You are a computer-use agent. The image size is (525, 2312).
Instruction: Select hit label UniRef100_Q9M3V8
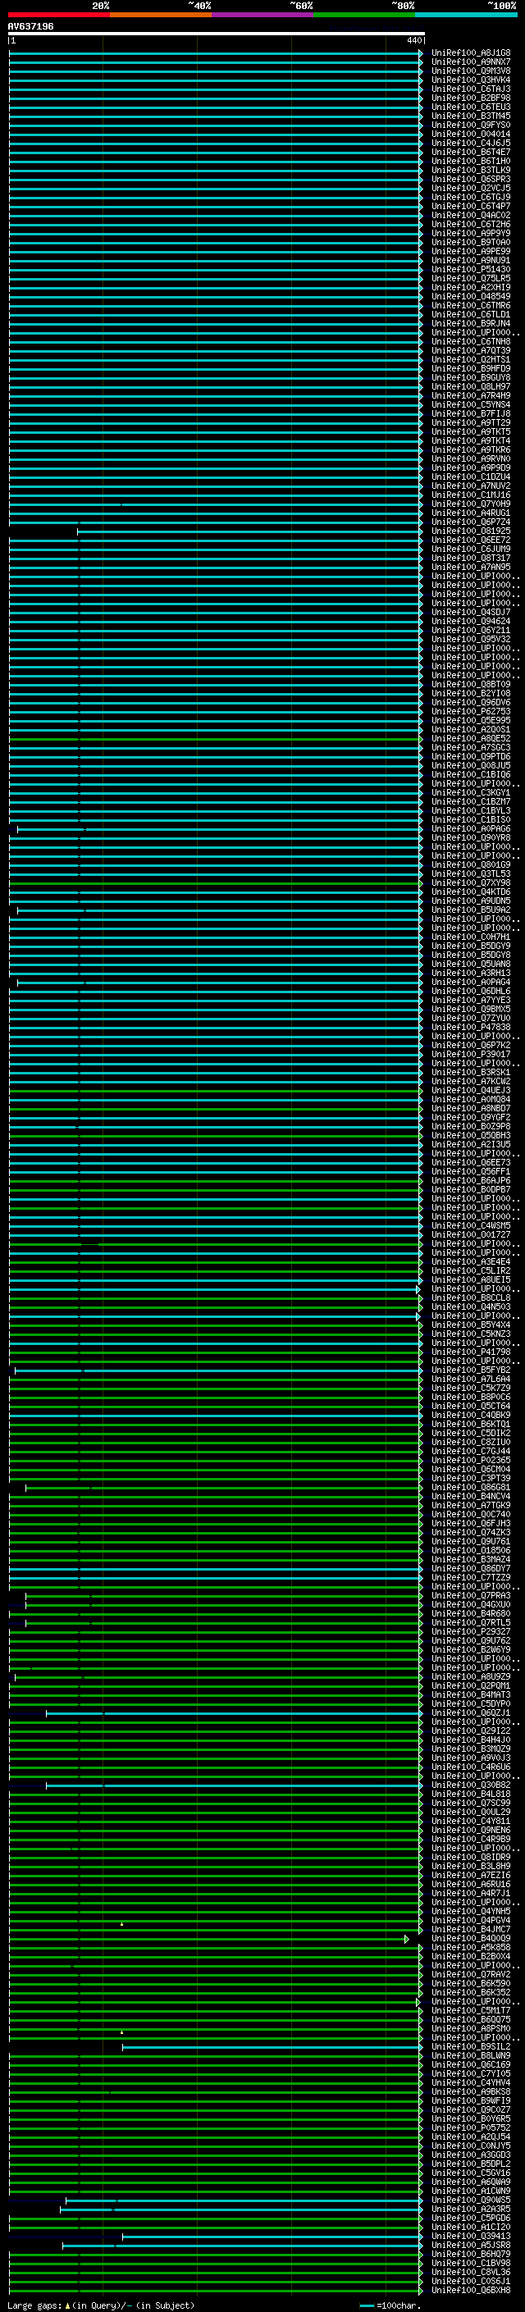pos(471,71)
